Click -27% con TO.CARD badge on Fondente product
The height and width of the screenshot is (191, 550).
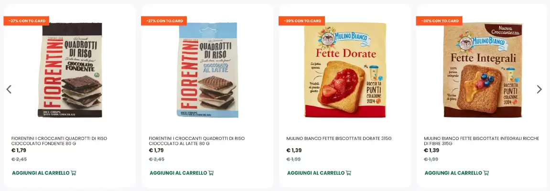click(x=26, y=21)
